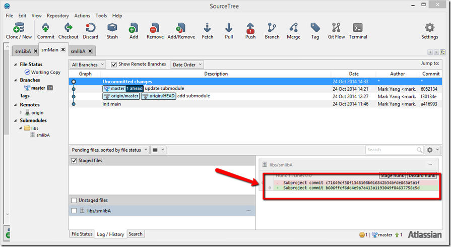
Task: Open the File menu
Action: point(9,16)
